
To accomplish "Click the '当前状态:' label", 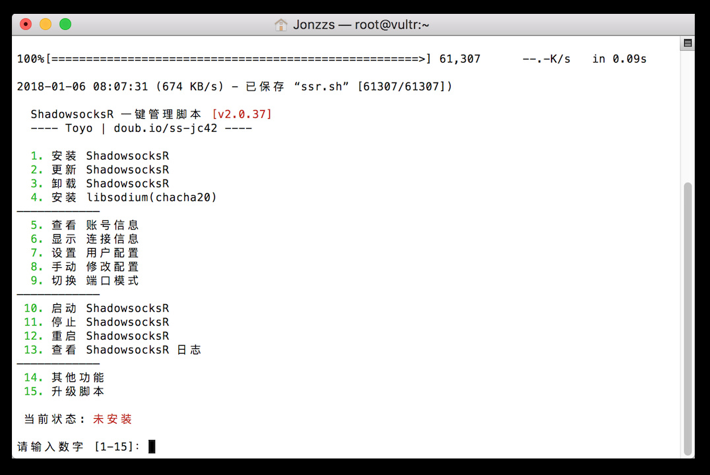I will pyautogui.click(x=55, y=420).
